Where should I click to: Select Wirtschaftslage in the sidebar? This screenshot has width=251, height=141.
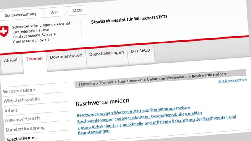point(19,91)
